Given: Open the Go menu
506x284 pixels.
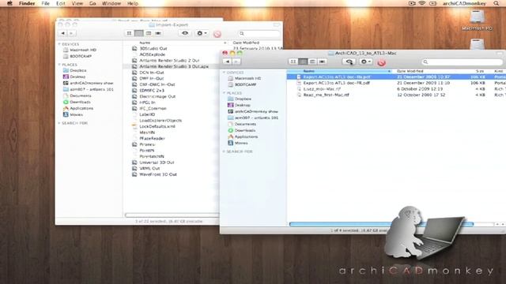Looking at the screenshot, I should coord(93,3).
